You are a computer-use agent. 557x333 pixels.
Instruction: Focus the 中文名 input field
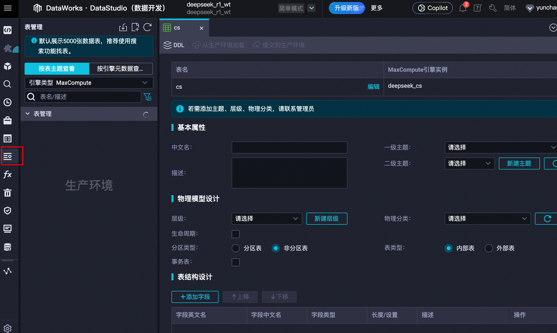click(x=290, y=147)
